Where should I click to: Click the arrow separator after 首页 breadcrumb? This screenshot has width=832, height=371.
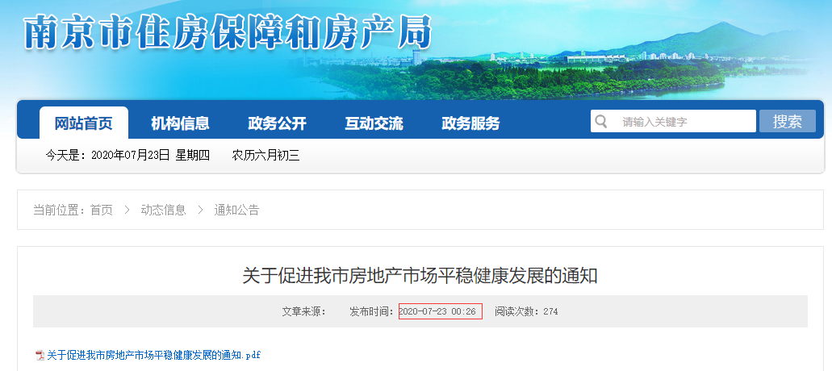click(127, 210)
